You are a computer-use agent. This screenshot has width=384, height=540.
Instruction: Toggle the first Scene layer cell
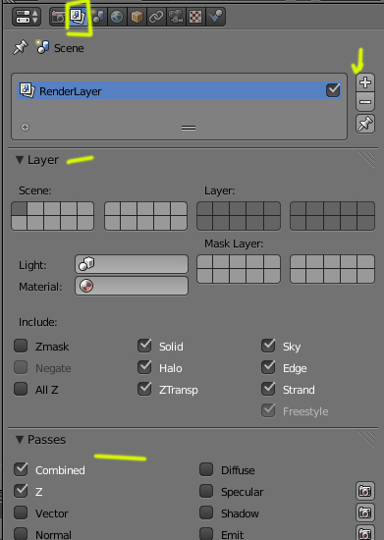(x=20, y=209)
